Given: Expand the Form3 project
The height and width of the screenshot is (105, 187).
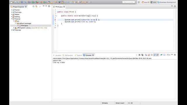Looking at the screenshot, I should [12, 10].
